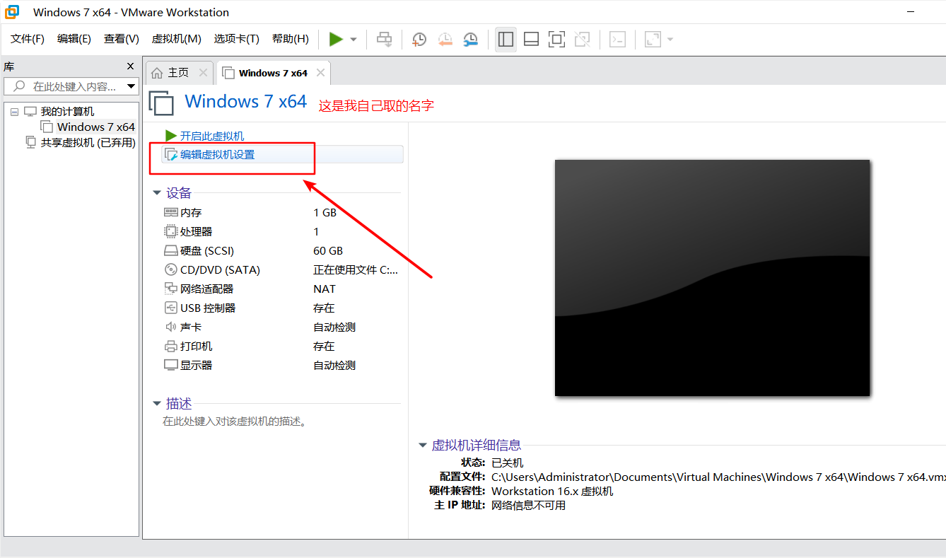This screenshot has height=558, width=946.
Task: Open the 编辑(E) menu
Action: click(x=74, y=39)
